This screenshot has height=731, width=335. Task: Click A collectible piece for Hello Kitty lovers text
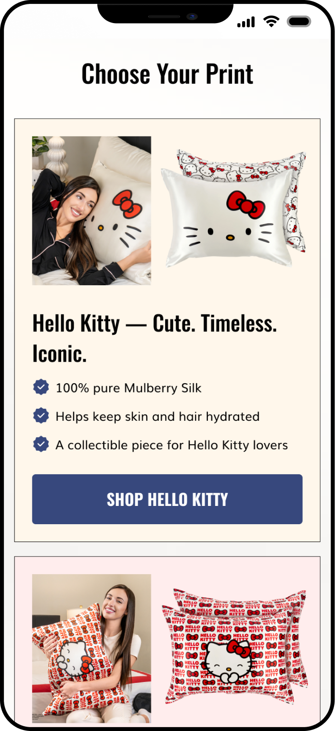point(172,445)
